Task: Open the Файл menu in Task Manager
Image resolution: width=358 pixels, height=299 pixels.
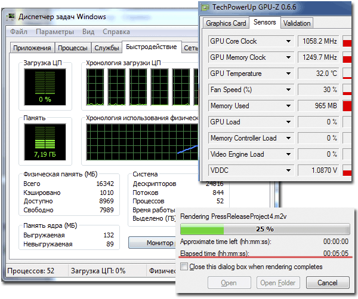Action: tap(18, 32)
